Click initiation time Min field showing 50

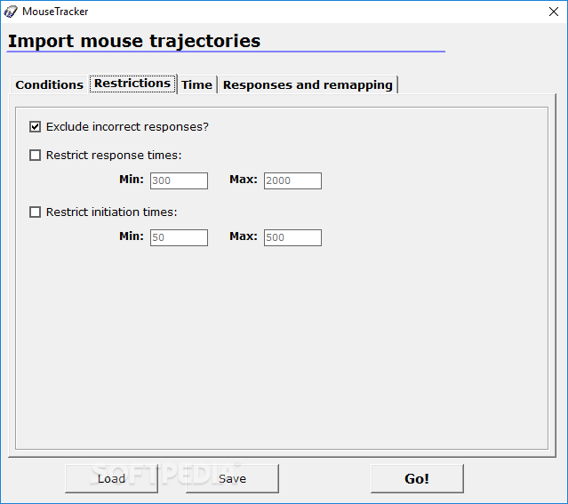coord(179,237)
